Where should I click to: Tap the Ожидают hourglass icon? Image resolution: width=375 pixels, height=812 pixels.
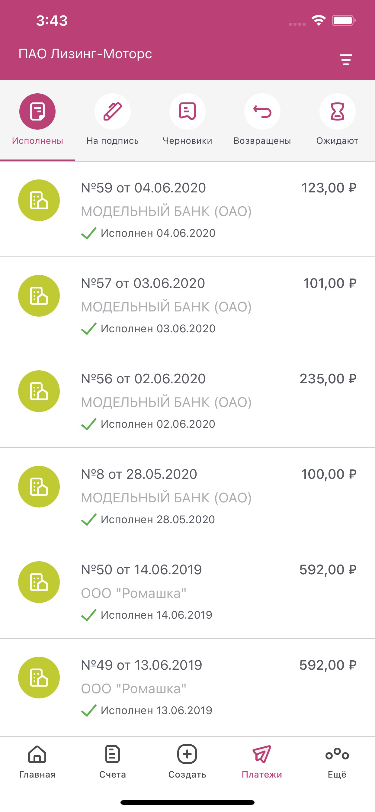[338, 111]
